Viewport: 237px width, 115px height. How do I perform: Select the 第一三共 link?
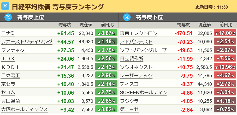(129, 109)
